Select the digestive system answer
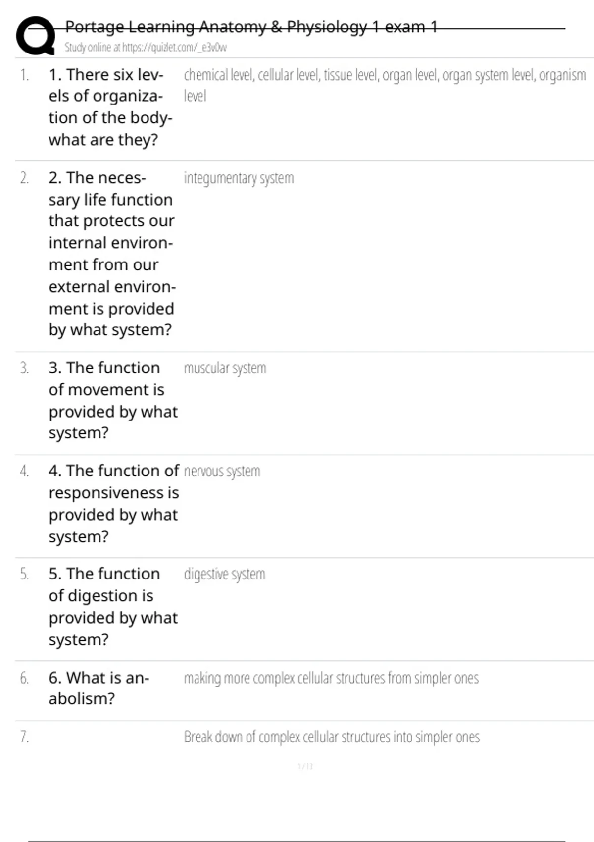This screenshot has height=842, width=594. coord(224,575)
